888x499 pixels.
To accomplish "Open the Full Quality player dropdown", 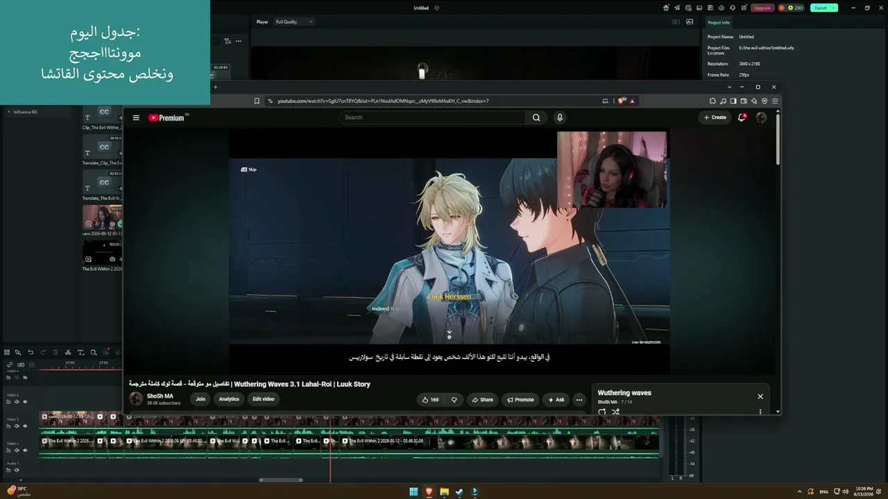I will [x=294, y=22].
